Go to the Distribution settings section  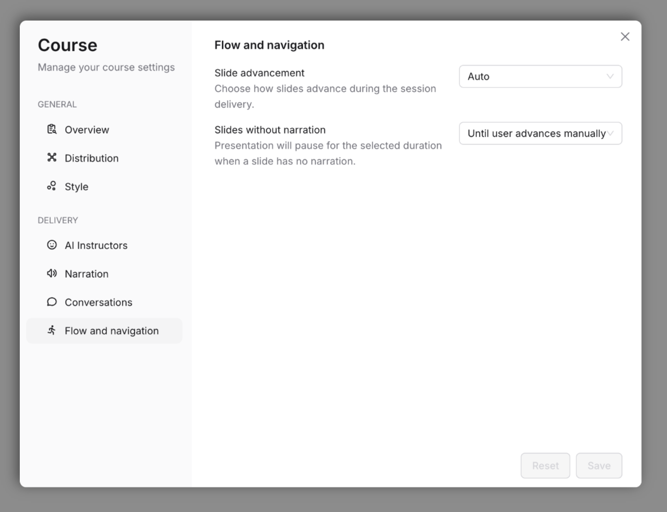tap(91, 158)
